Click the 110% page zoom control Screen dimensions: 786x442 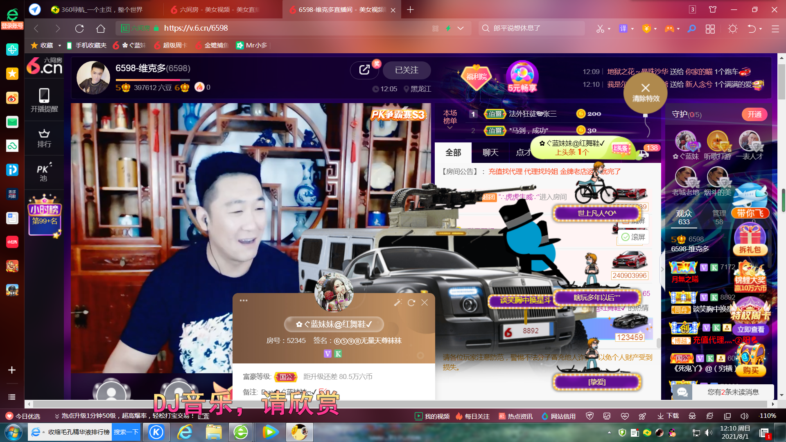767,416
